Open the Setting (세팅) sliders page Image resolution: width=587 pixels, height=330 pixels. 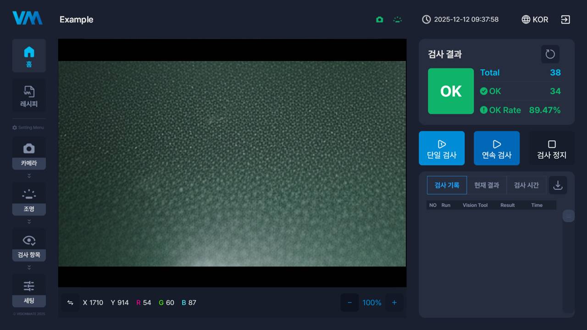coord(29,291)
